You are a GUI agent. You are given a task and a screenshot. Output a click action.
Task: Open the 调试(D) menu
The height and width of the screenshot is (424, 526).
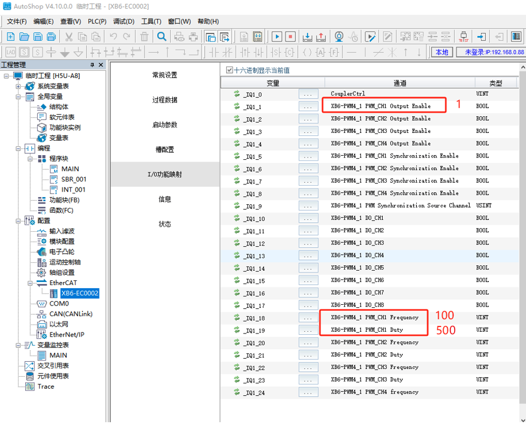pos(124,22)
